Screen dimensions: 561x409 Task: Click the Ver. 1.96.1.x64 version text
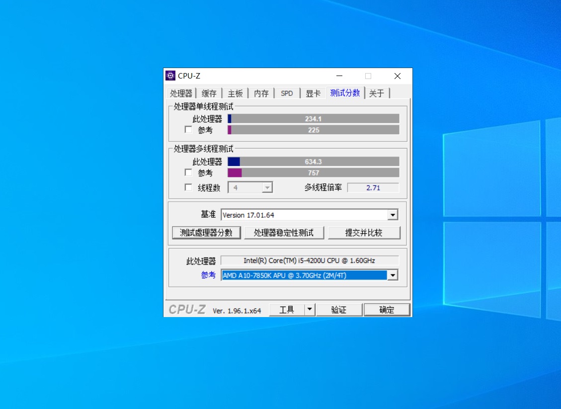(237, 311)
